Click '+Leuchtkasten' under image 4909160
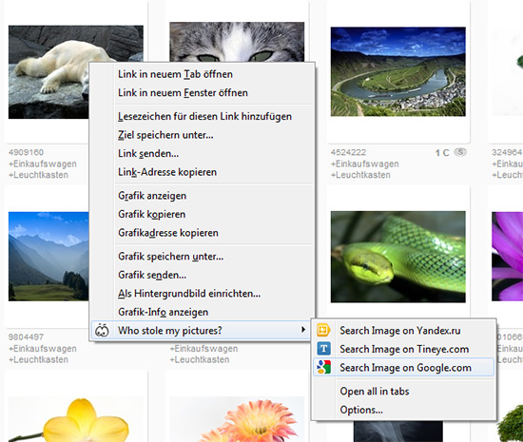 (38, 175)
